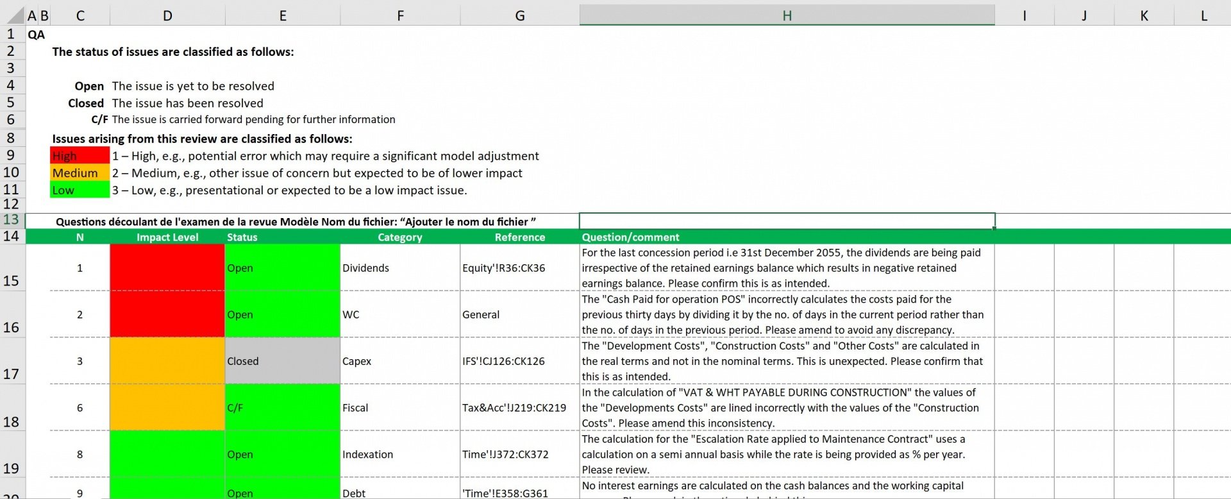Click 'The status of issues' heading cell
Viewport: 1231px width, 499px height.
tap(173, 52)
